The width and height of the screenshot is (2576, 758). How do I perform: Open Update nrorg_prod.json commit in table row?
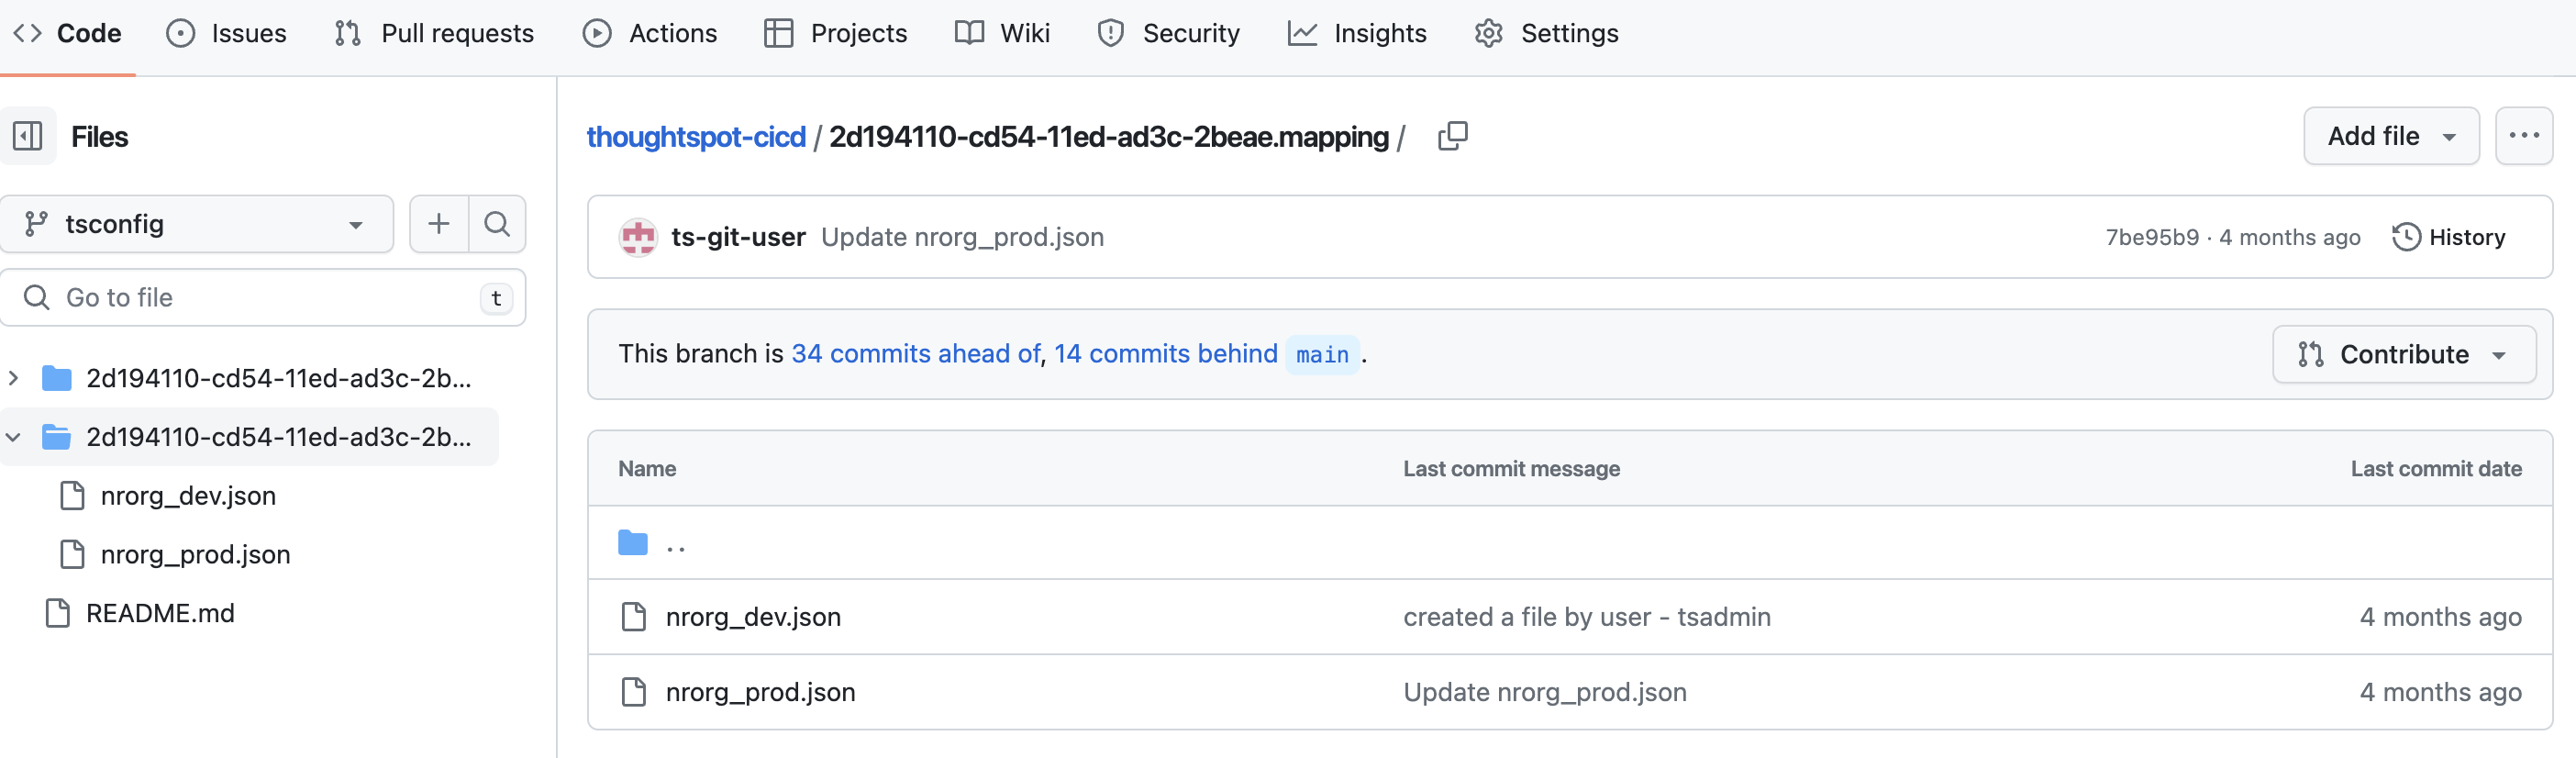coord(1544,692)
